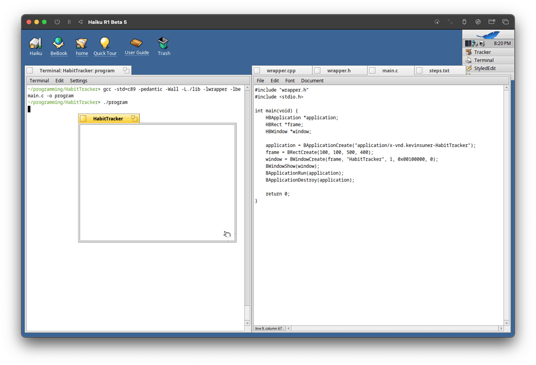Click the HabitTracker window zoom button

click(134, 119)
